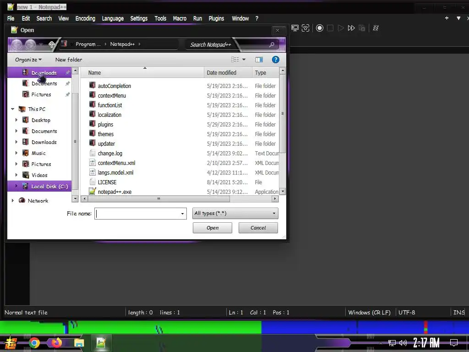The width and height of the screenshot is (469, 352).
Task: Expand the Network tree node
Action: pos(12,201)
